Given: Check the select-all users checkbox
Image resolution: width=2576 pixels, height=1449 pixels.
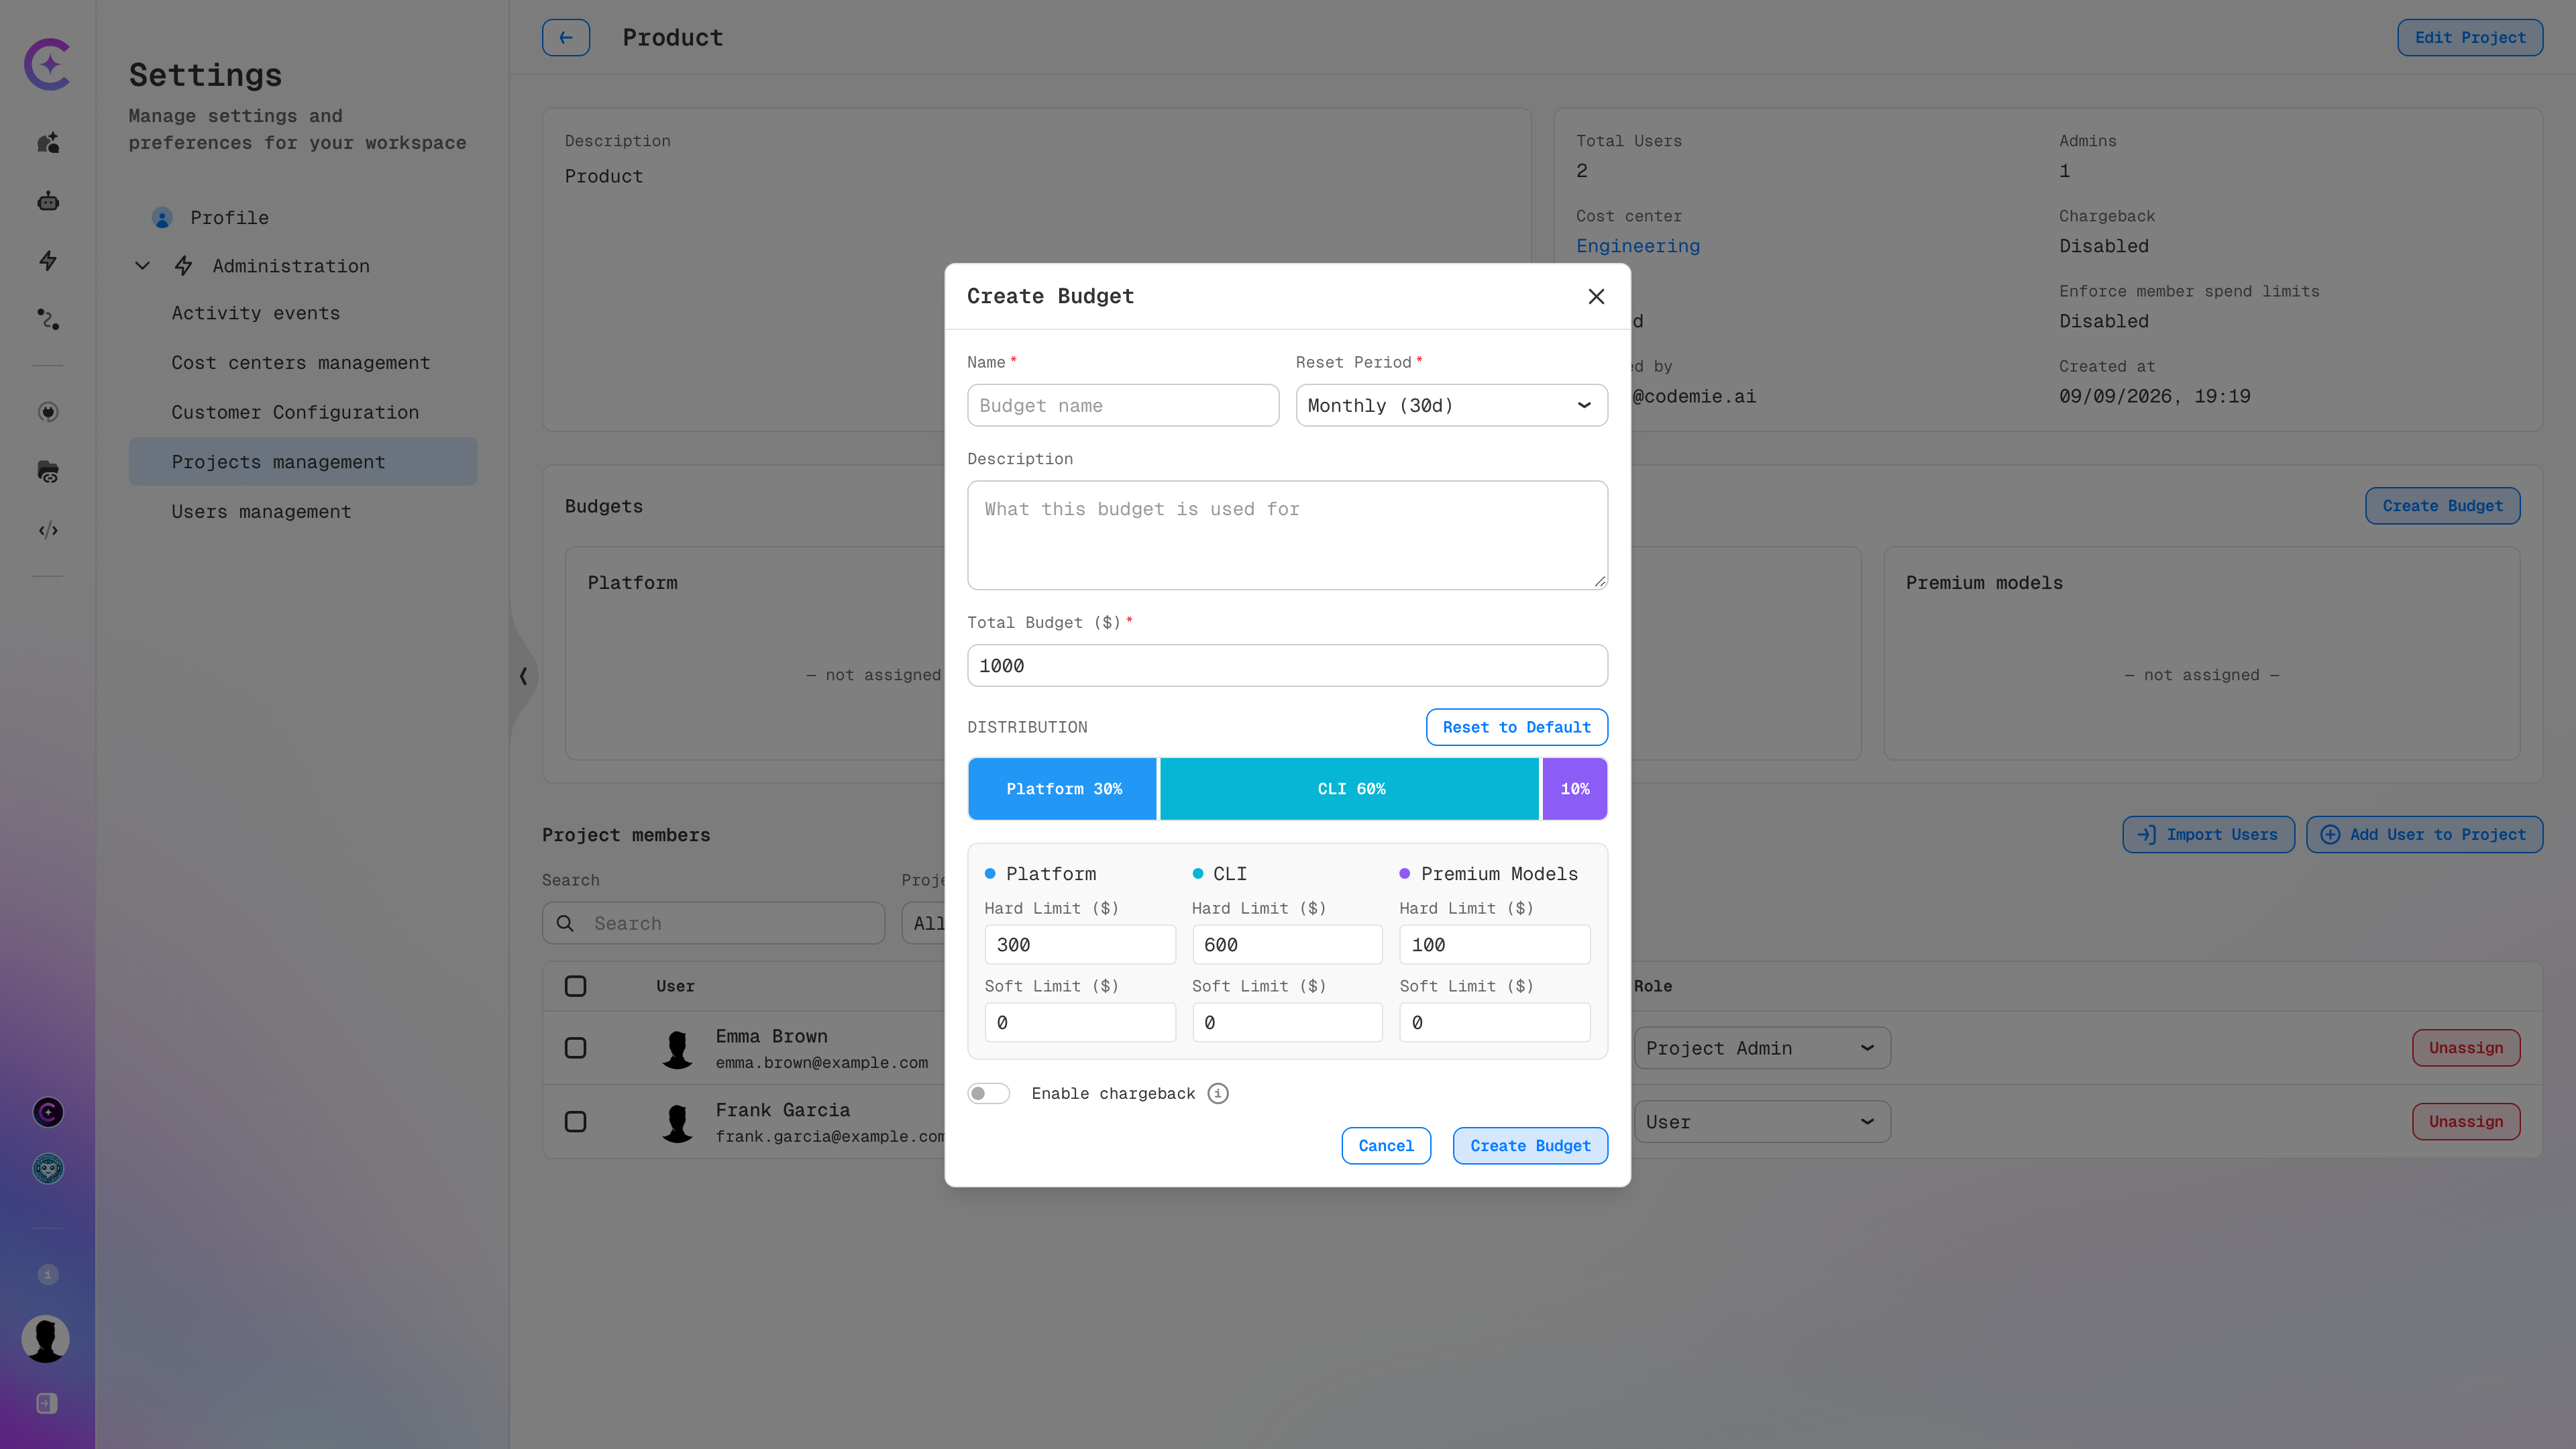Looking at the screenshot, I should click(x=575, y=986).
